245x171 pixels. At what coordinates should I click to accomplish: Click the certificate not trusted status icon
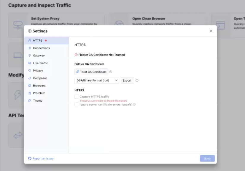point(76,55)
